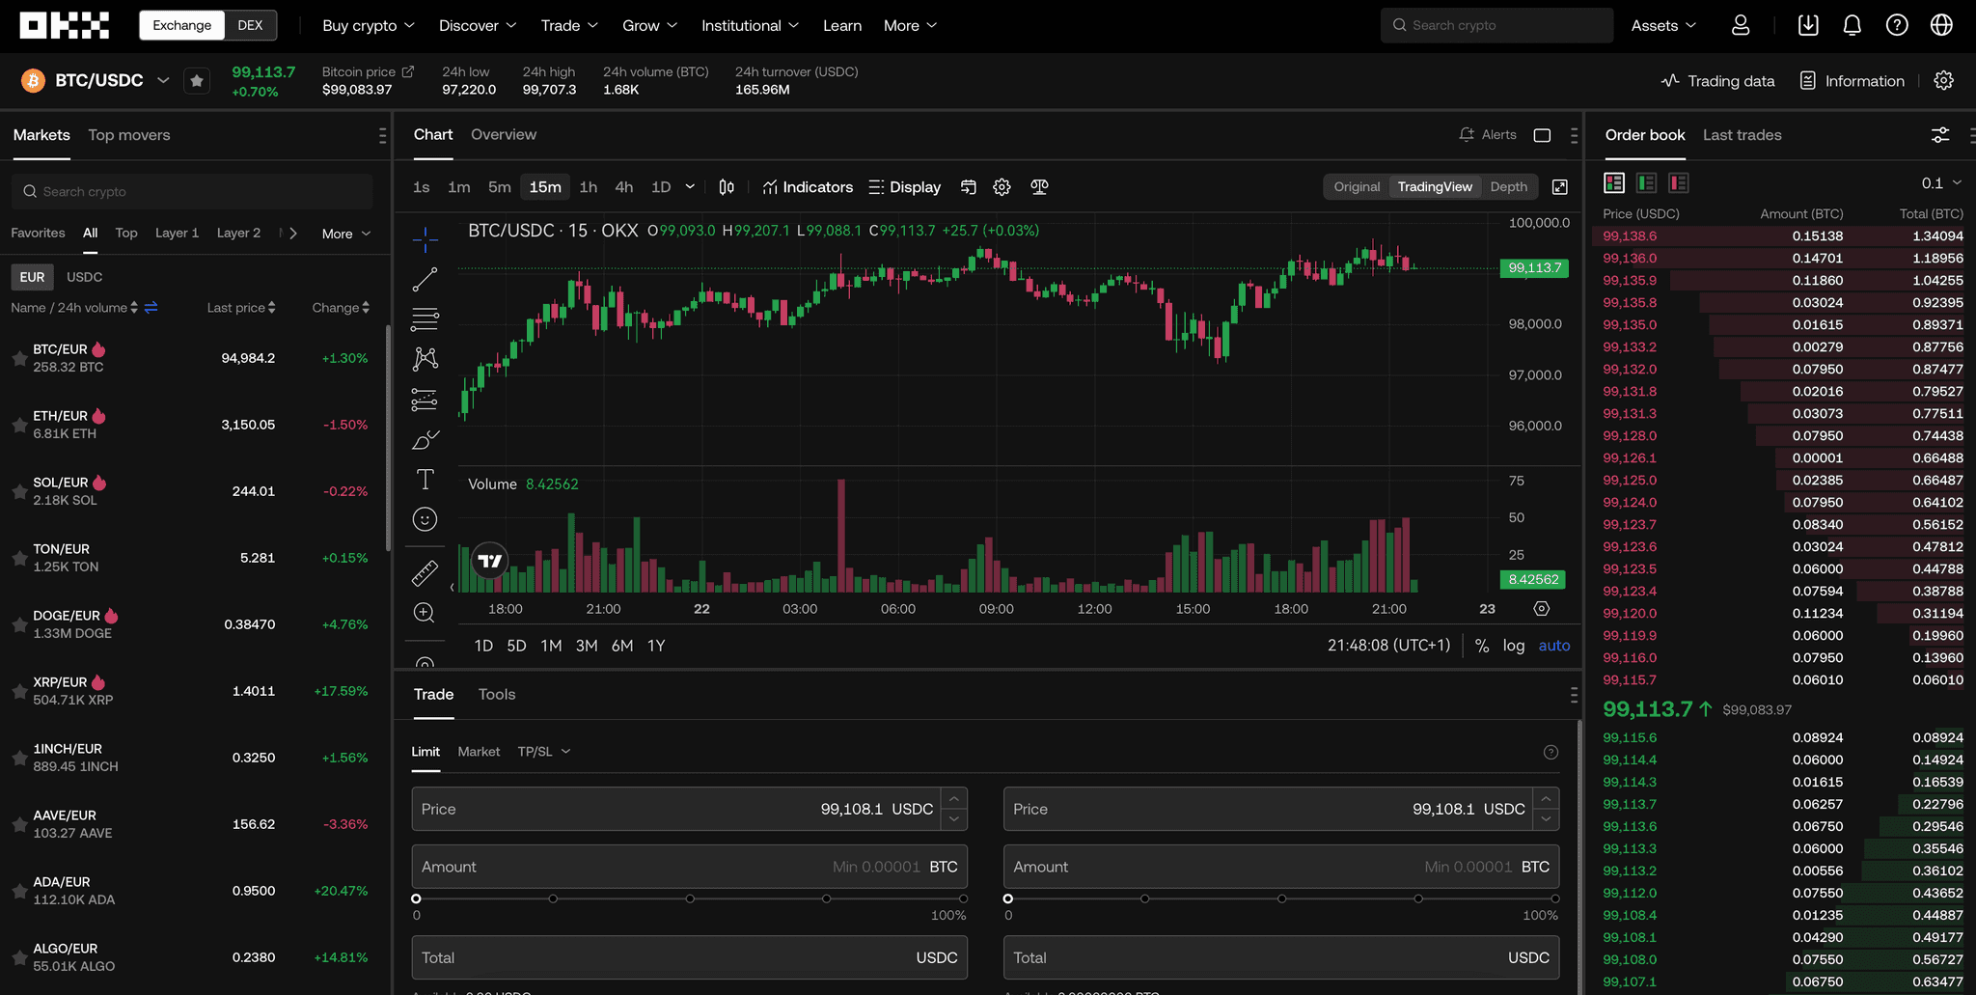Screen dimensions: 1976x995
Task: Open the BTC/USDC pair selector dropdown
Action: tap(164, 80)
